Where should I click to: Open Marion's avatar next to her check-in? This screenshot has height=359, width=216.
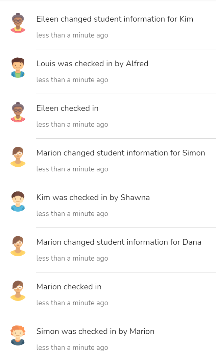[18, 291]
